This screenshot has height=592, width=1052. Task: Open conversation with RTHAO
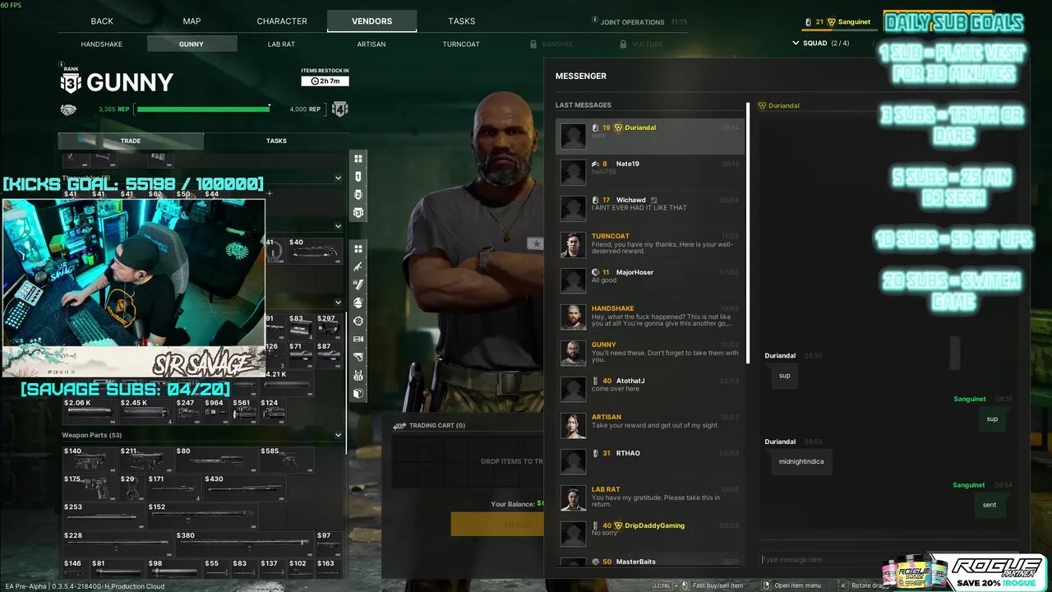pos(649,462)
